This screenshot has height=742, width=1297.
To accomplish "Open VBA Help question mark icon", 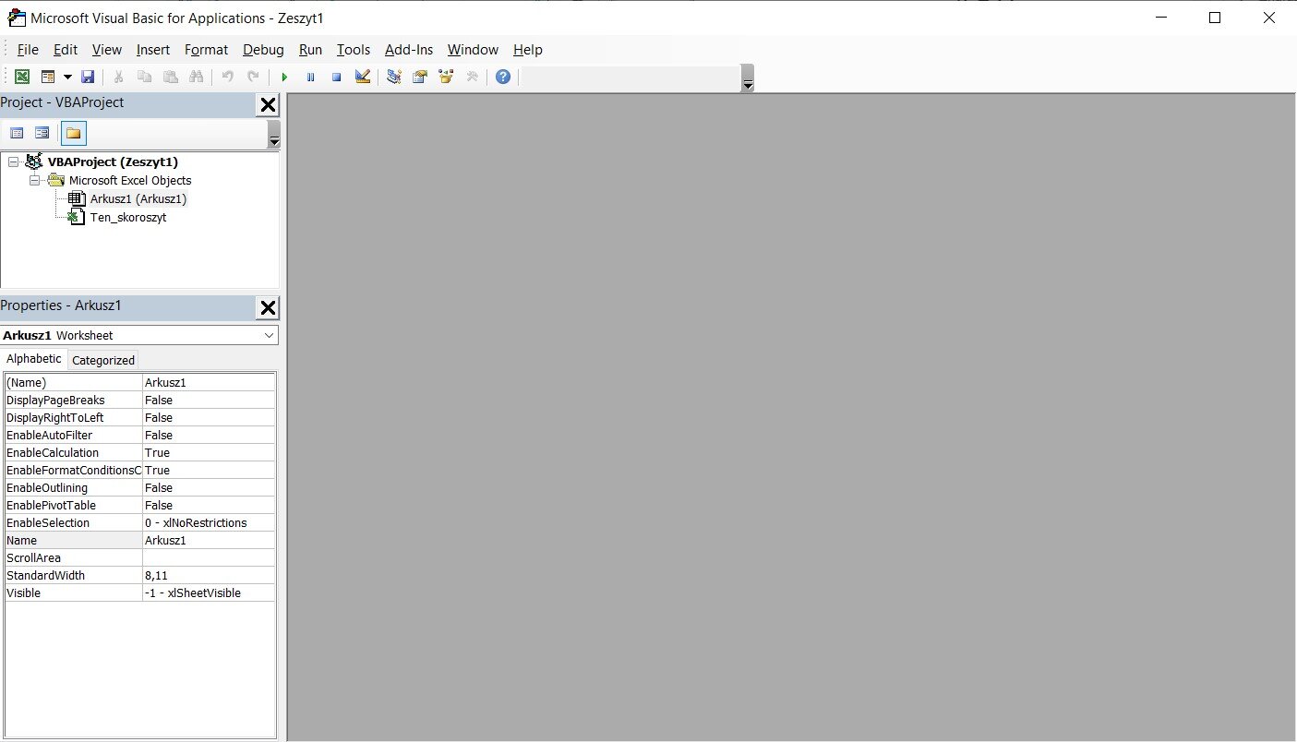I will coord(502,77).
